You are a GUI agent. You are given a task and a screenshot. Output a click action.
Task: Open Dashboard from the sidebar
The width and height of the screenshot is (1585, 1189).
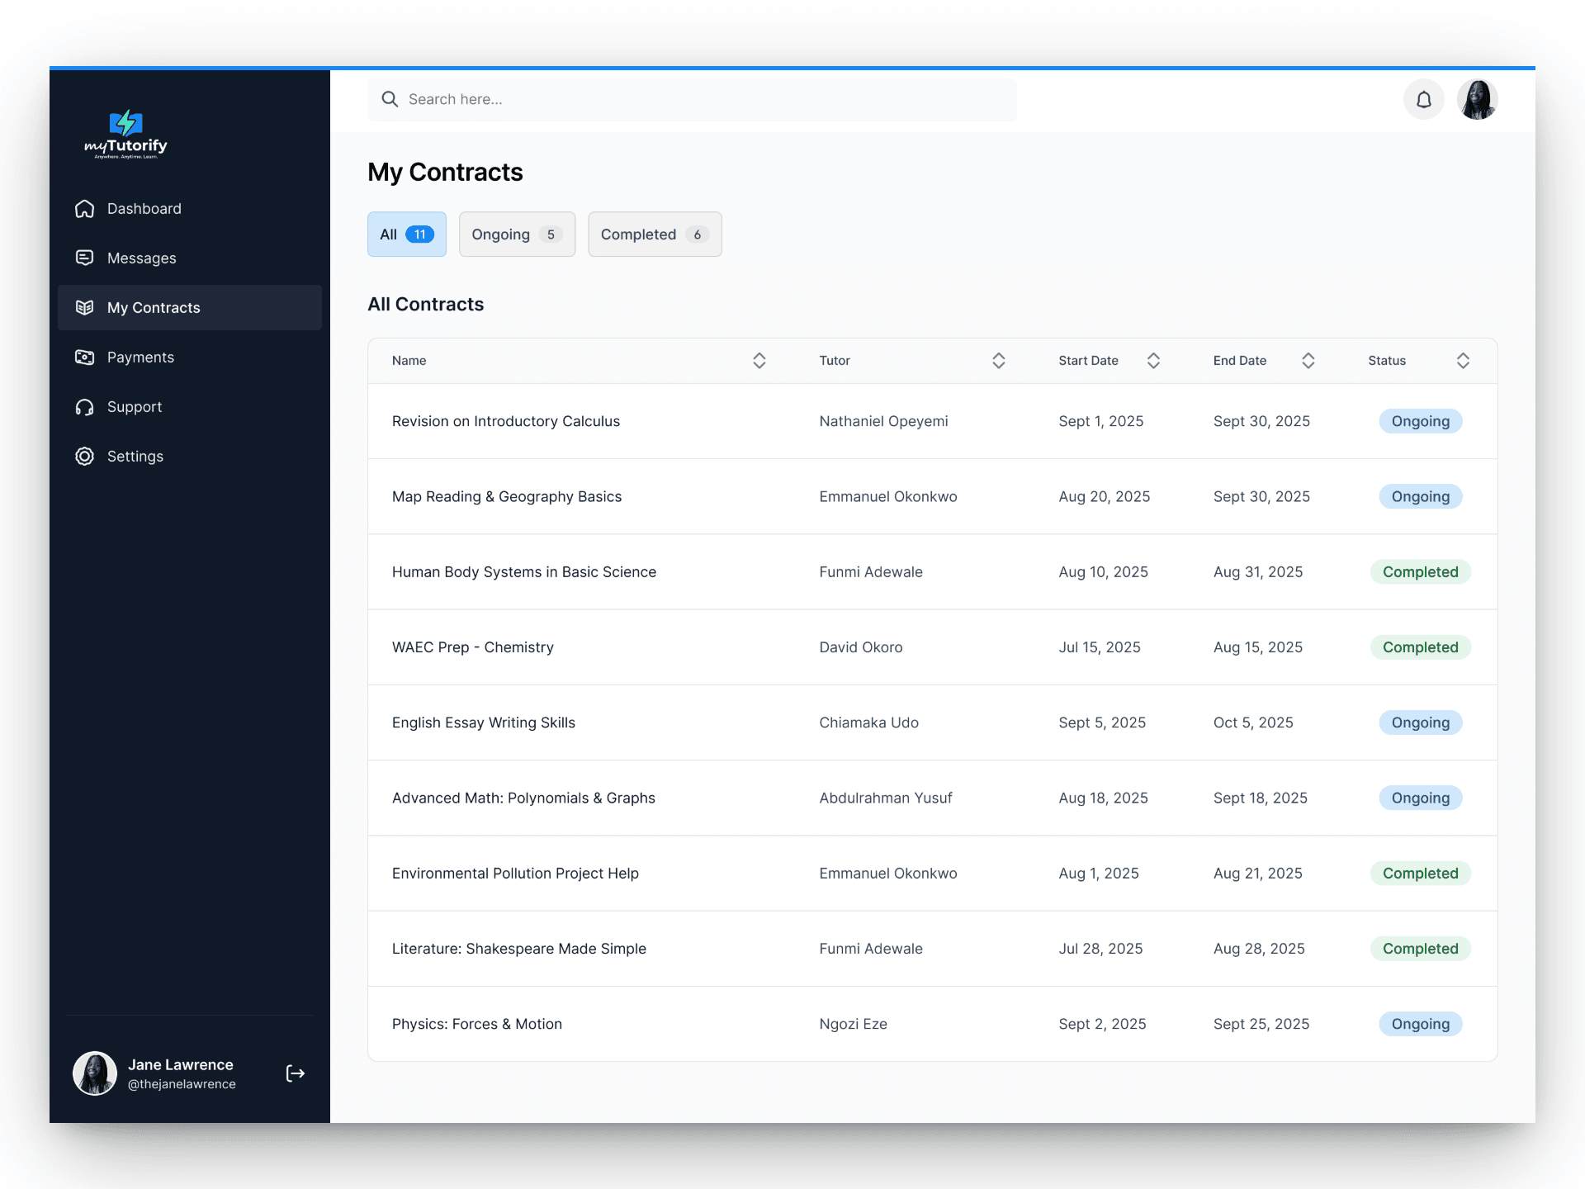pyautogui.click(x=144, y=209)
